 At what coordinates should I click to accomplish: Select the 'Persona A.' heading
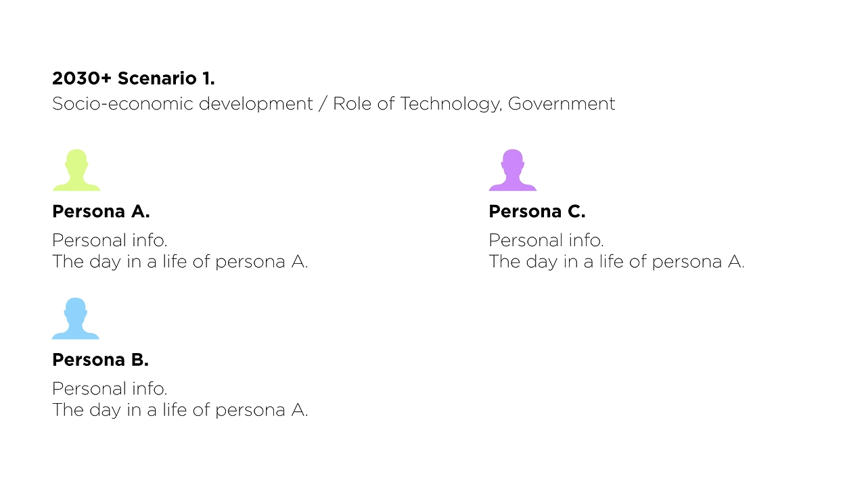[101, 212]
